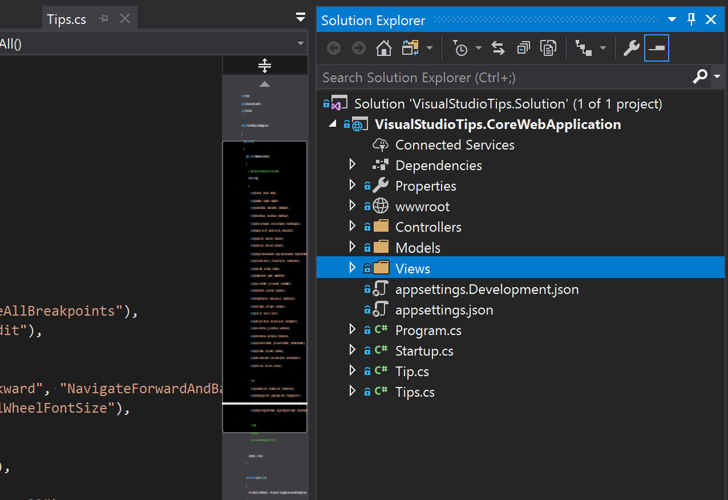Image resolution: width=728 pixels, height=500 pixels.
Task: Select the Views folder label
Action: pyautogui.click(x=412, y=268)
